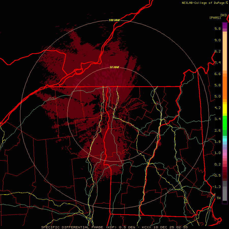Click the -0.5 value on the color scale
This screenshot has height=229, width=229.
coord(217,175)
